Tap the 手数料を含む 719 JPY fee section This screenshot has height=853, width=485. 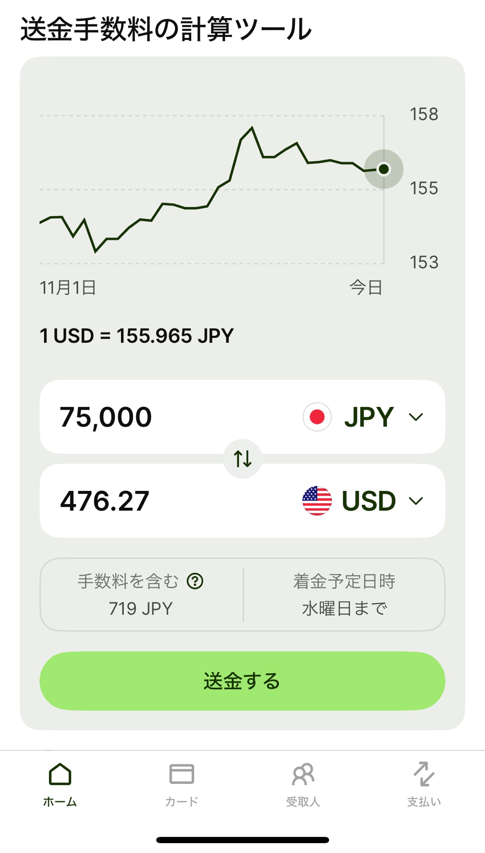141,595
